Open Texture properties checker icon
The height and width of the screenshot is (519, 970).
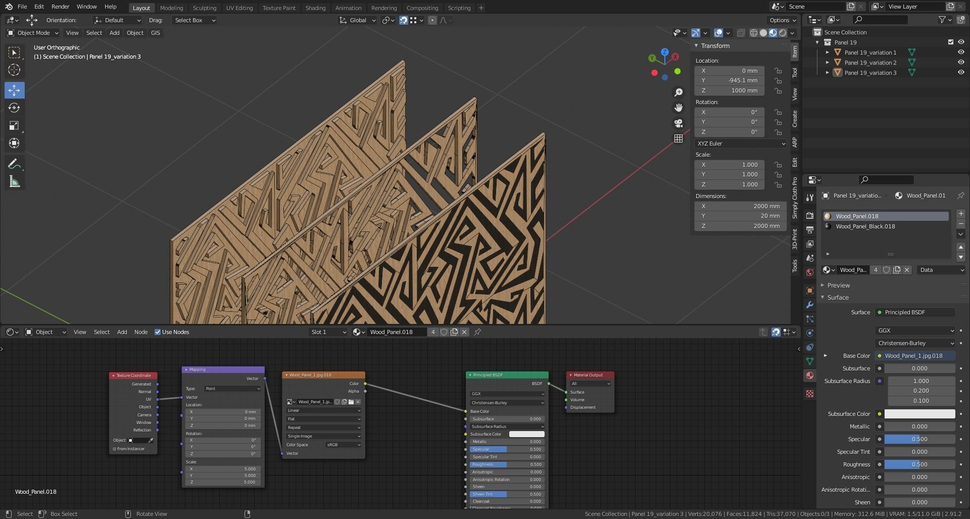point(810,393)
